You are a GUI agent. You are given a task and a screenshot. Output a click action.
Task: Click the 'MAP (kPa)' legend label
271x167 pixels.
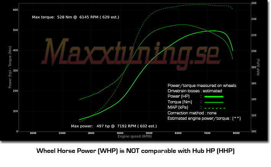(x=178, y=107)
